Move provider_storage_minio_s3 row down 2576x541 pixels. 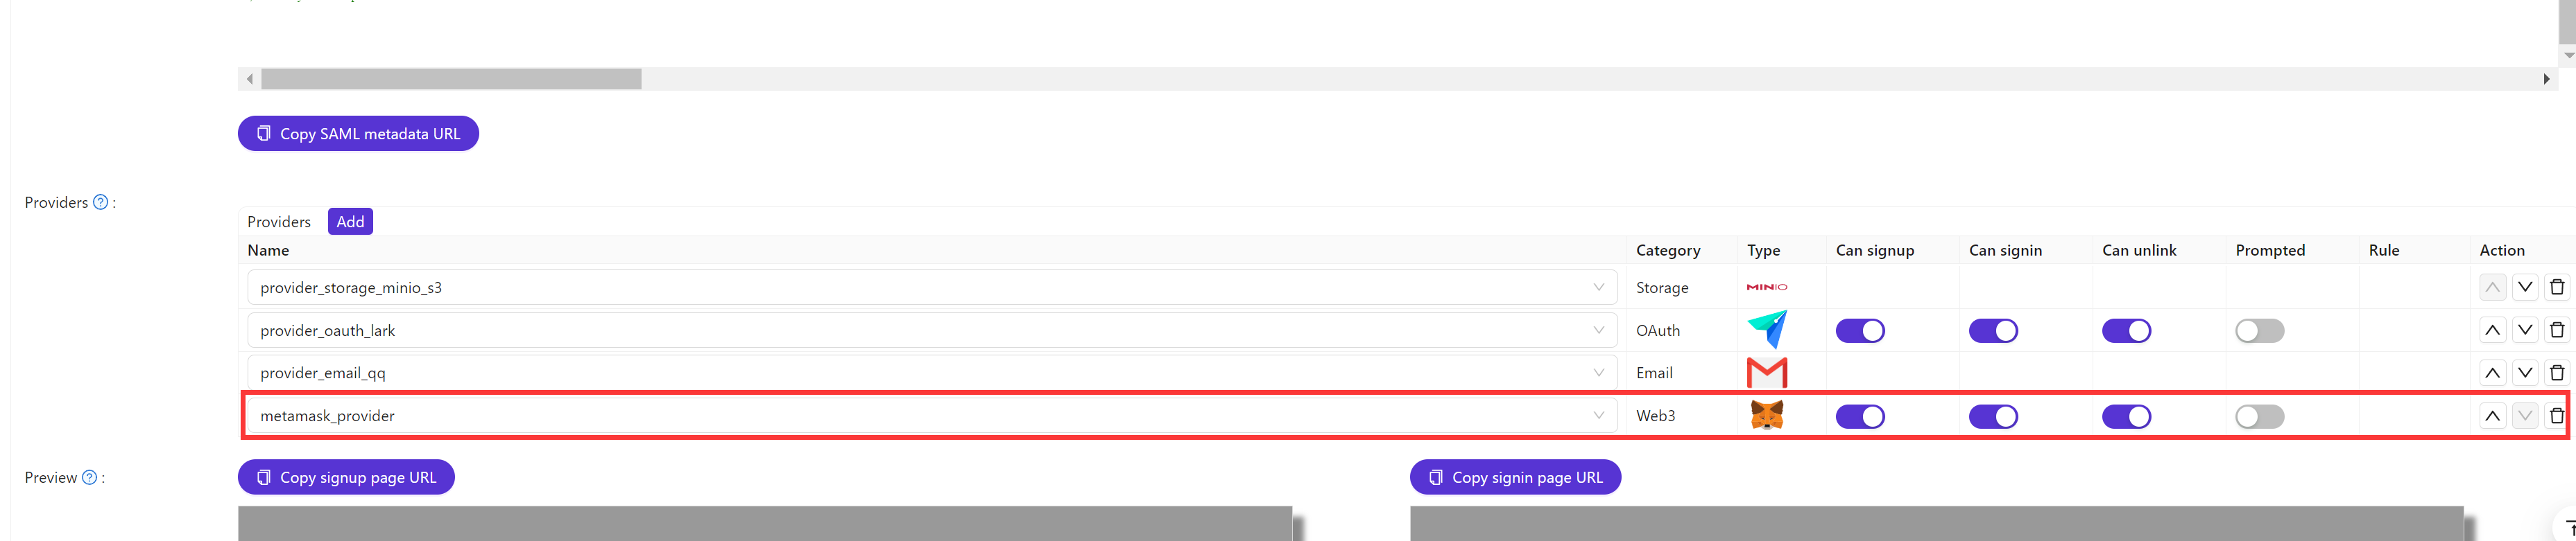(2524, 287)
